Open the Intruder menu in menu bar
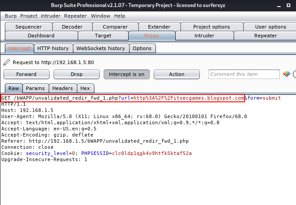Image resolution: width=296 pixels, height=205 pixels. click(51, 16)
